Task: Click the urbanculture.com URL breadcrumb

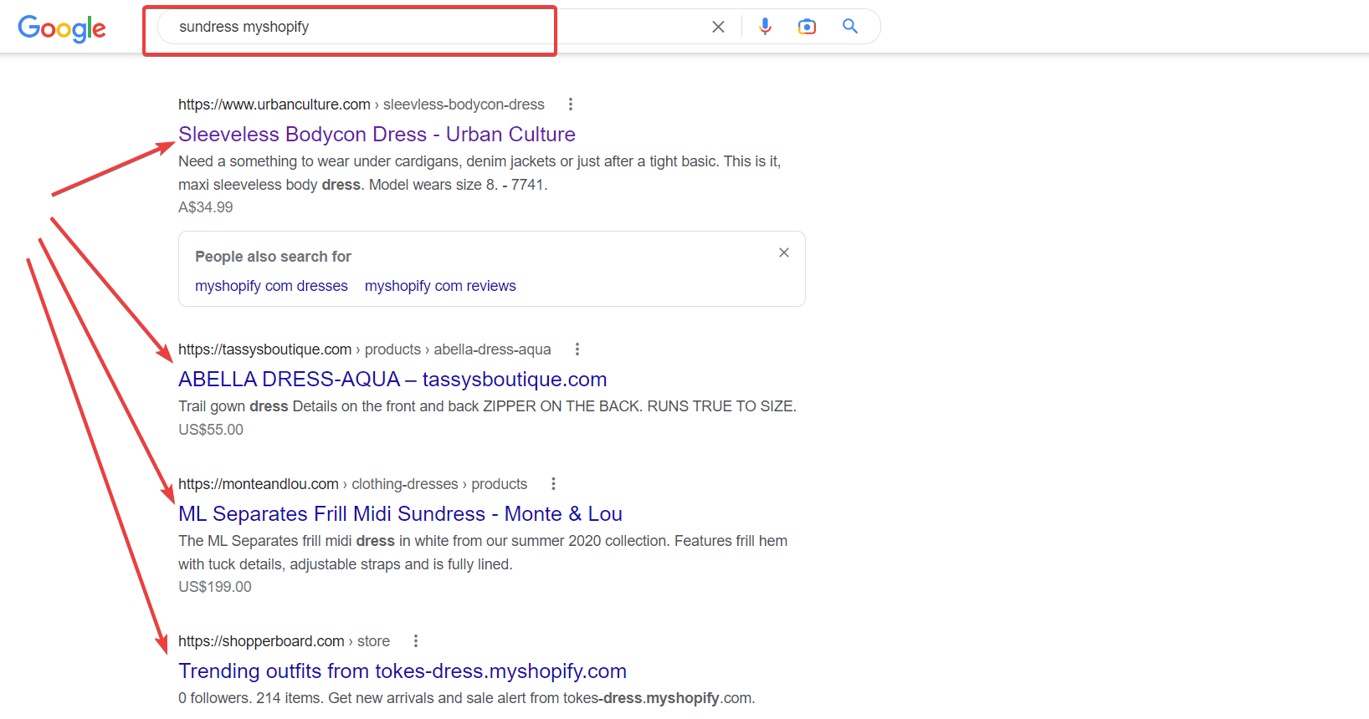Action: pos(274,105)
